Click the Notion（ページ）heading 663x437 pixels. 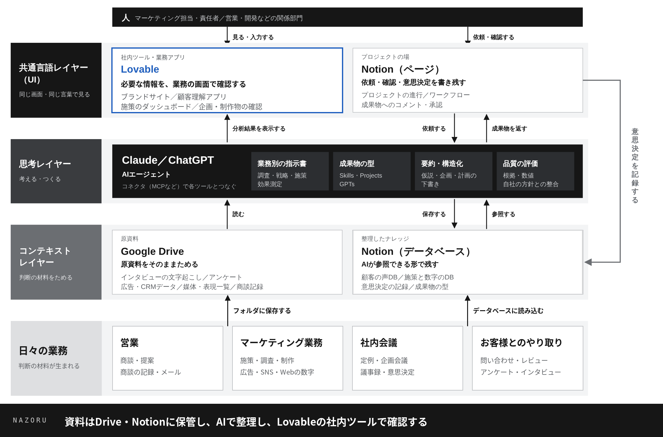400,69
